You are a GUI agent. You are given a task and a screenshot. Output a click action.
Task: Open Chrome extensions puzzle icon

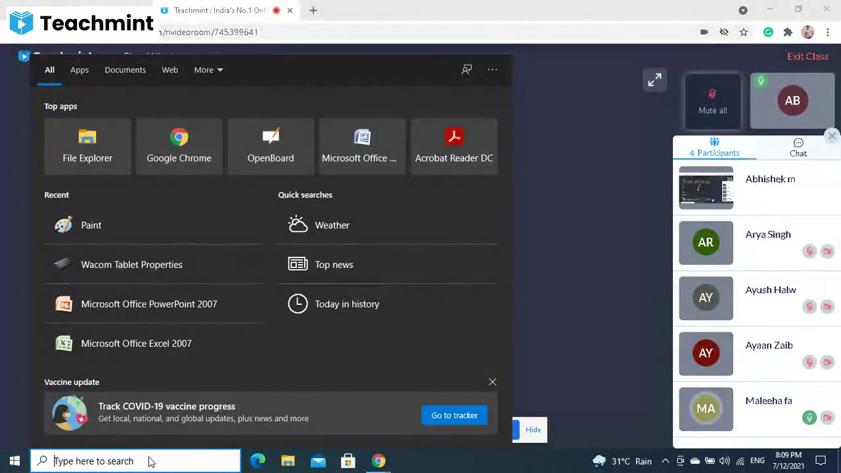(788, 32)
